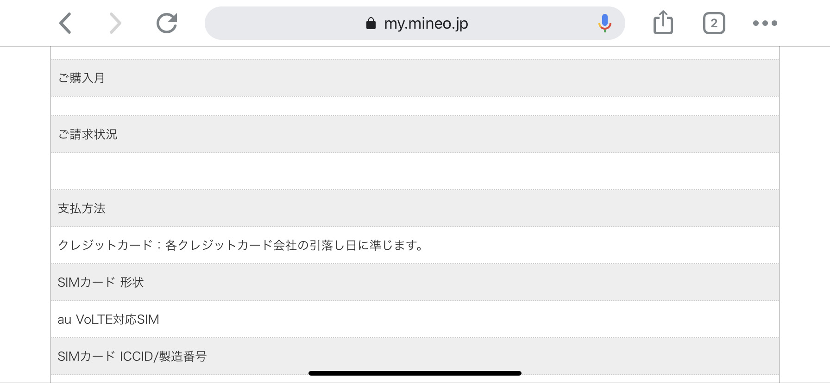Reload the my.mineo.jp page
This screenshot has width=830, height=383.
click(167, 23)
